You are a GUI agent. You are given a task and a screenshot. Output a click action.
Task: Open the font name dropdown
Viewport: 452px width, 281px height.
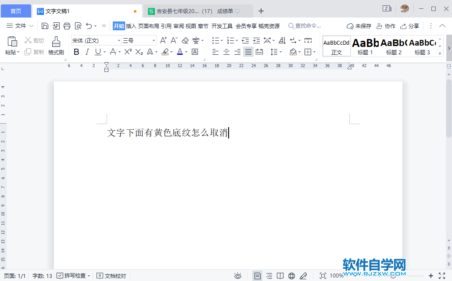120,40
